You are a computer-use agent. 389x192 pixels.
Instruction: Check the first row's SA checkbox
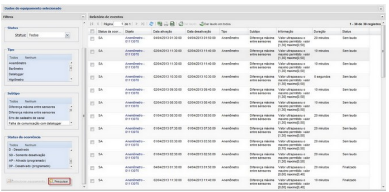click(93, 40)
